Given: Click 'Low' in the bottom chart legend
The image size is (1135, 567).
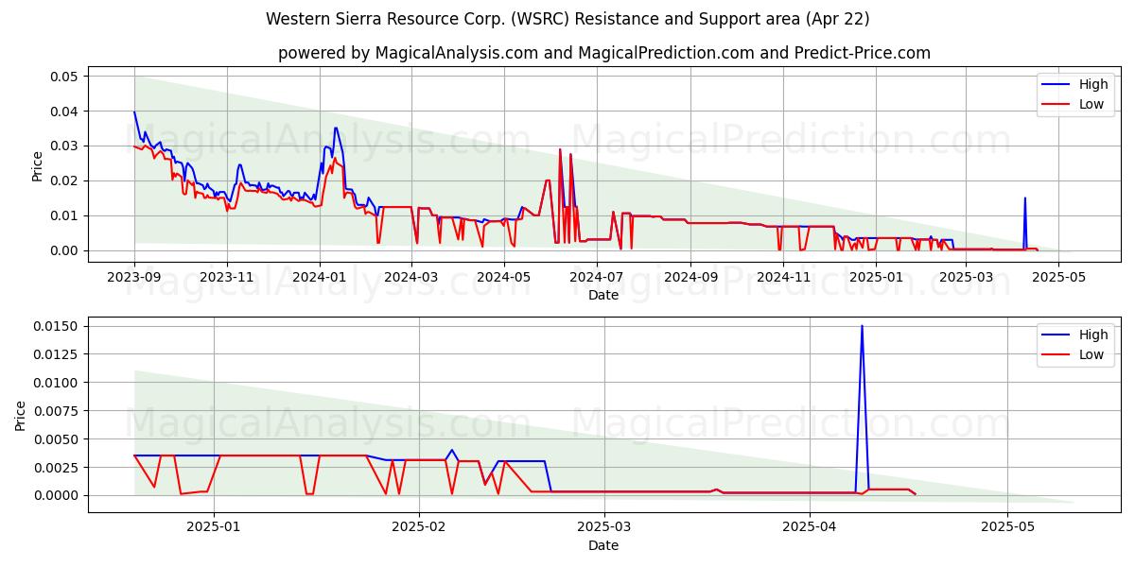Looking at the screenshot, I should (1091, 354).
